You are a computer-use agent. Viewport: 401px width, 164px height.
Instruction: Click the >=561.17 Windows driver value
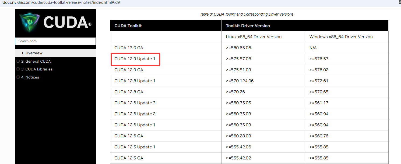pos(319,103)
